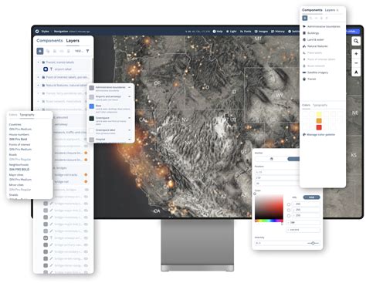Toggle visibility eye for bridge-oneway-arr layer
The height and width of the screenshot is (283, 366).
[86, 238]
